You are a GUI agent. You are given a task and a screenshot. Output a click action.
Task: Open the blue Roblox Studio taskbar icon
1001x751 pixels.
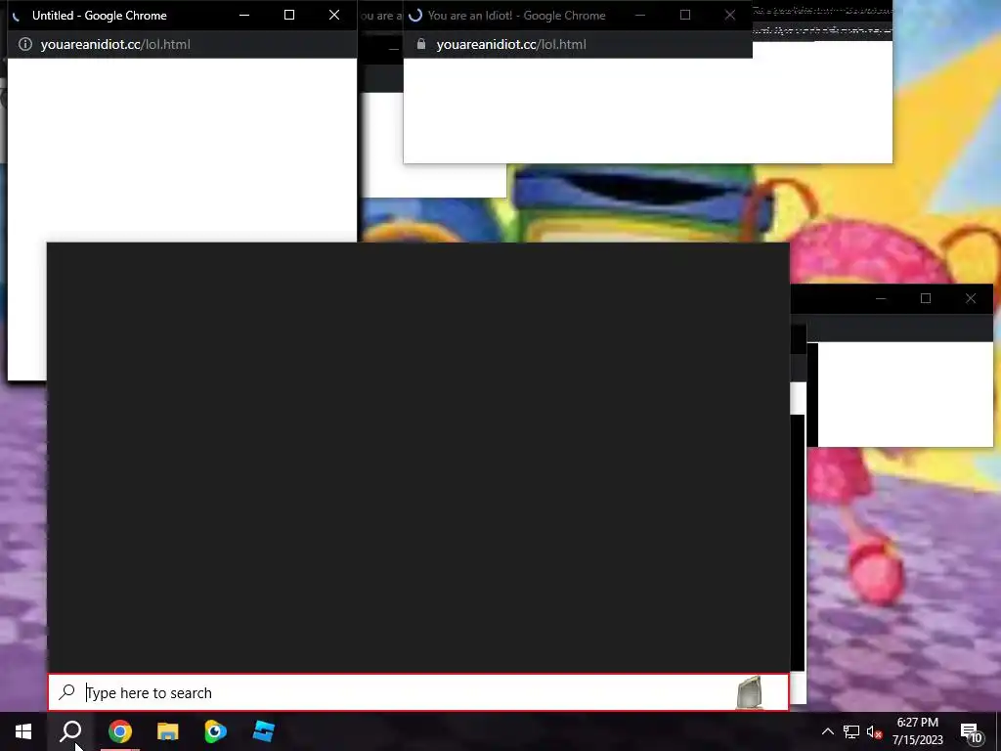(263, 731)
